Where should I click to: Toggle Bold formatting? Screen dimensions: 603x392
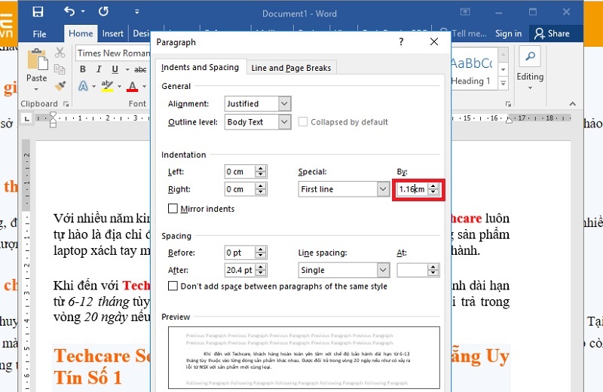tap(83, 69)
